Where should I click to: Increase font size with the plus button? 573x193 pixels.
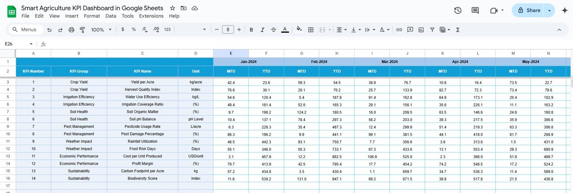point(239,29)
